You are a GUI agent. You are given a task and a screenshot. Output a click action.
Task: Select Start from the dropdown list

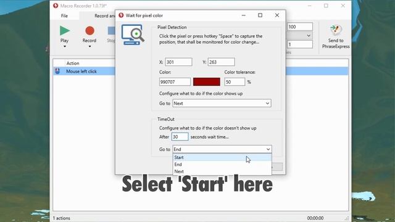[222, 157]
